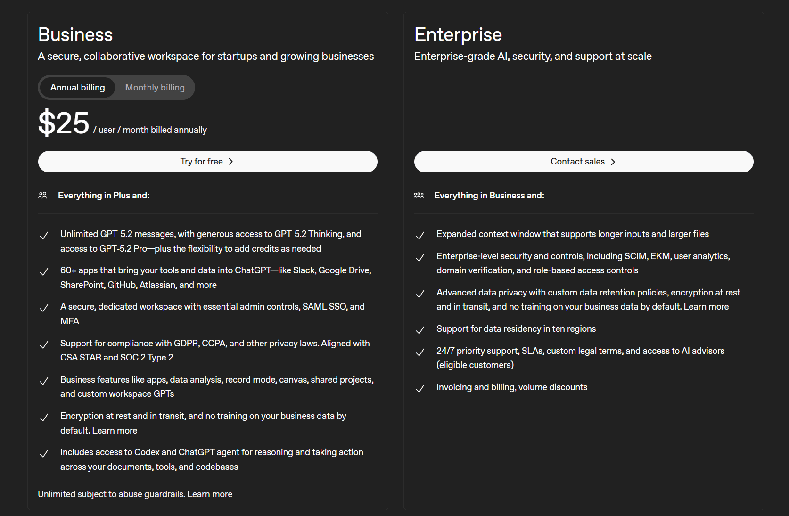Click the checkmark next to Invoicing and billing
Image resolution: width=789 pixels, height=516 pixels.
click(x=420, y=389)
